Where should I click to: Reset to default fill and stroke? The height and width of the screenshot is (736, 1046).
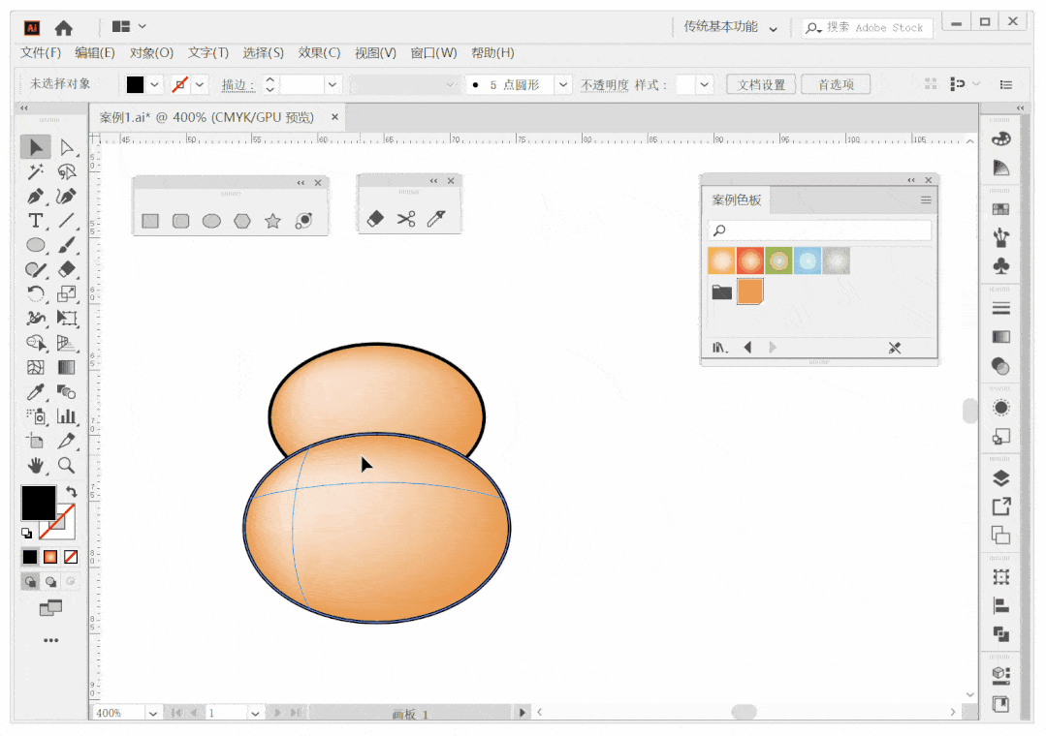[x=27, y=534]
